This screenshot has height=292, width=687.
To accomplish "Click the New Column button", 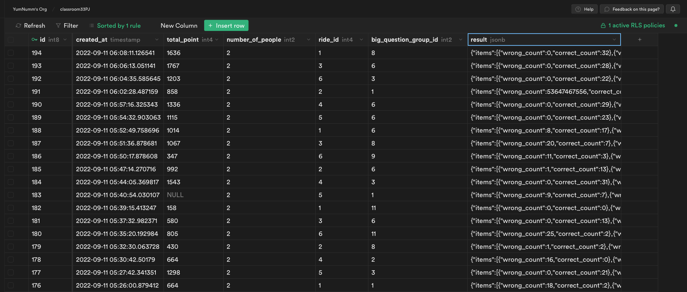I will (x=179, y=25).
